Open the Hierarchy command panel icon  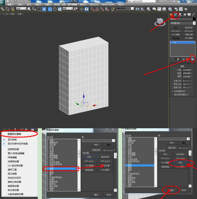click(x=180, y=15)
